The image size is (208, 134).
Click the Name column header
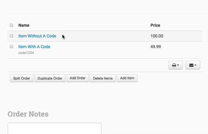(24, 25)
